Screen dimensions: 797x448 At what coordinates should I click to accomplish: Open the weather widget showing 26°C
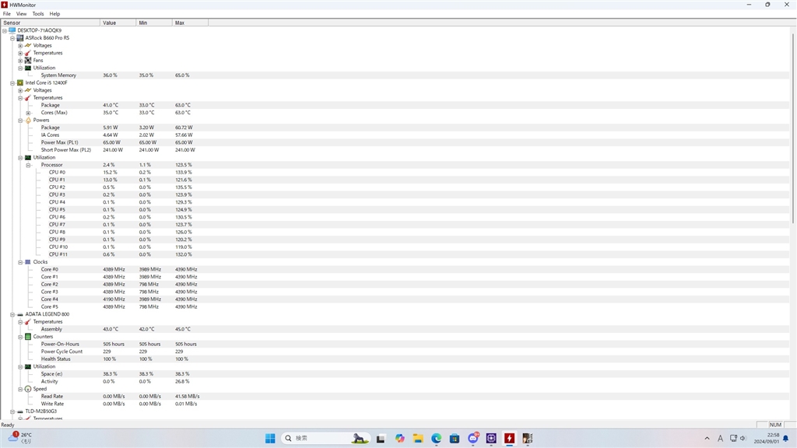point(20,438)
